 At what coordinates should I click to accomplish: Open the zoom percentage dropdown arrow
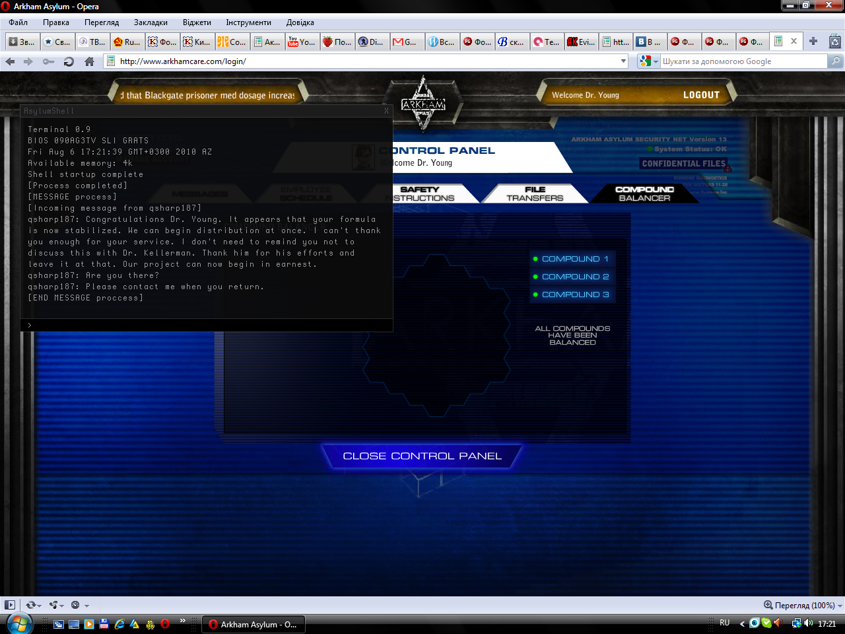[840, 606]
